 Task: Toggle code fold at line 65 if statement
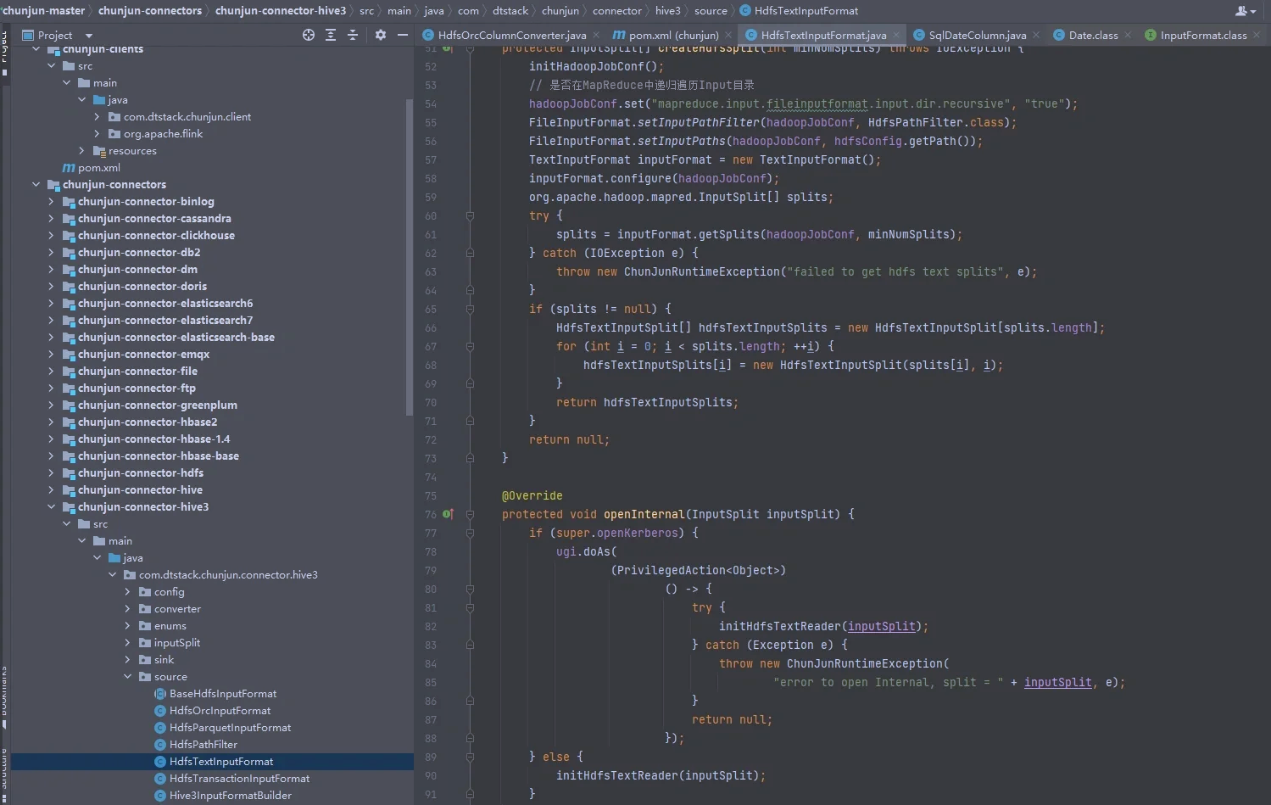coord(470,310)
